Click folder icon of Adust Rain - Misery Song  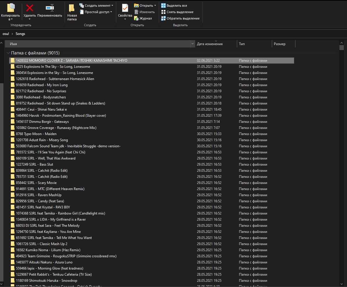pyautogui.click(x=13, y=140)
